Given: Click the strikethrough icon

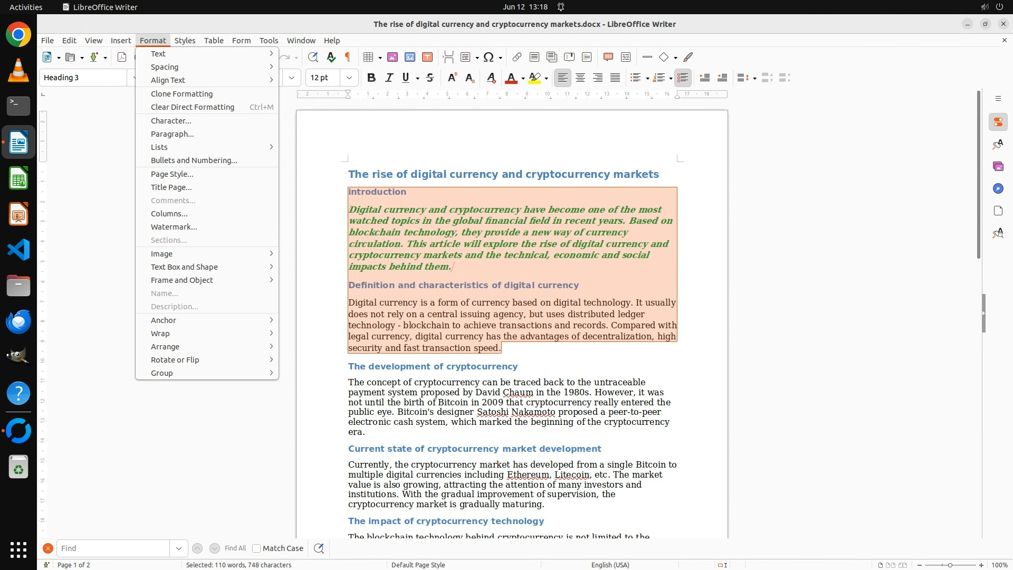Looking at the screenshot, I should [430, 78].
